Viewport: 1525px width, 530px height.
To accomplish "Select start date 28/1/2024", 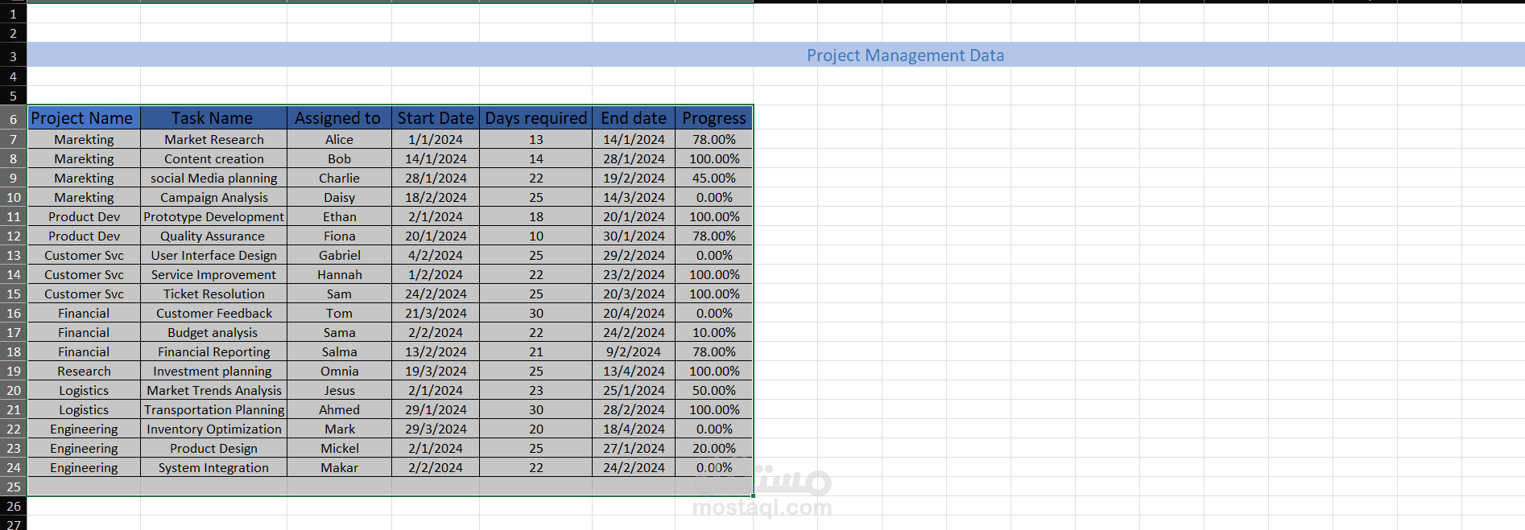I will 436,178.
